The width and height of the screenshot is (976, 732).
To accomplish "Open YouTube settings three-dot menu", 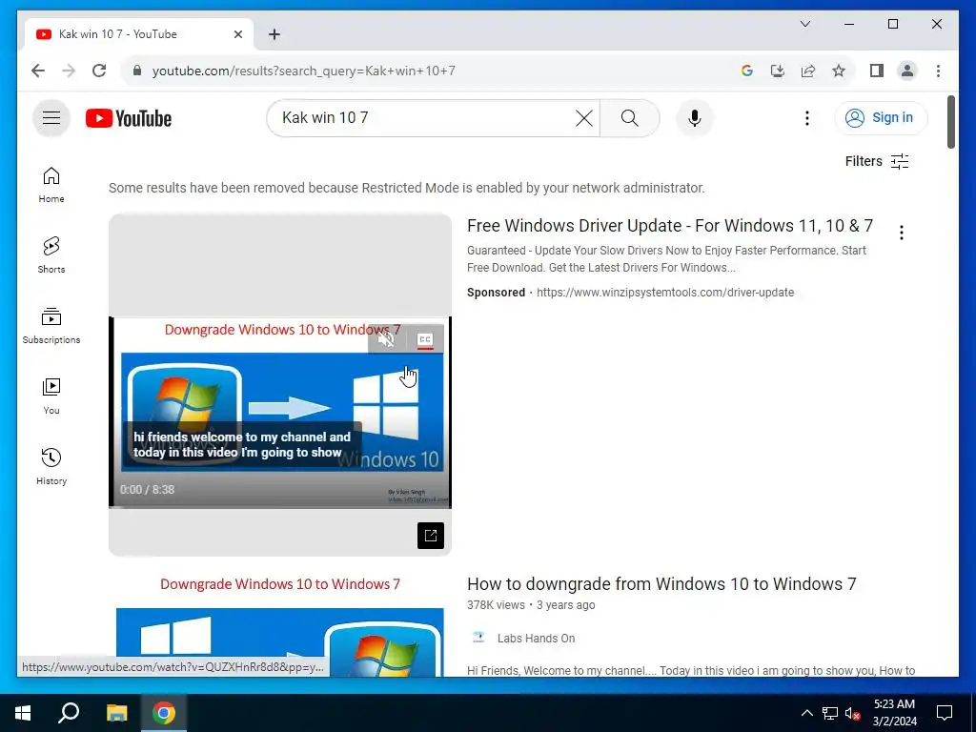I will [x=806, y=118].
